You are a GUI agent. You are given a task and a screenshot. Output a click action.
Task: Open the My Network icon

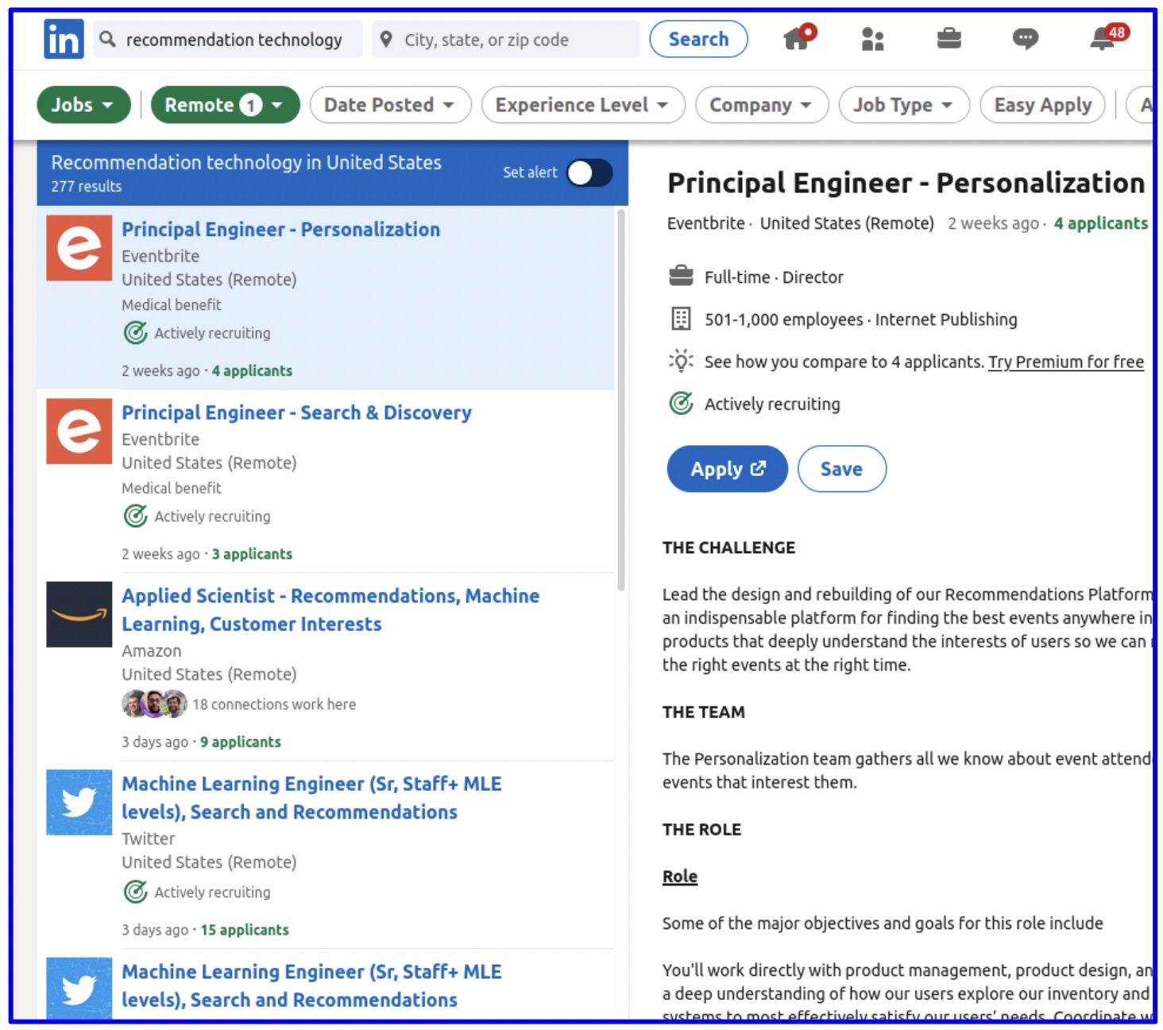871,38
